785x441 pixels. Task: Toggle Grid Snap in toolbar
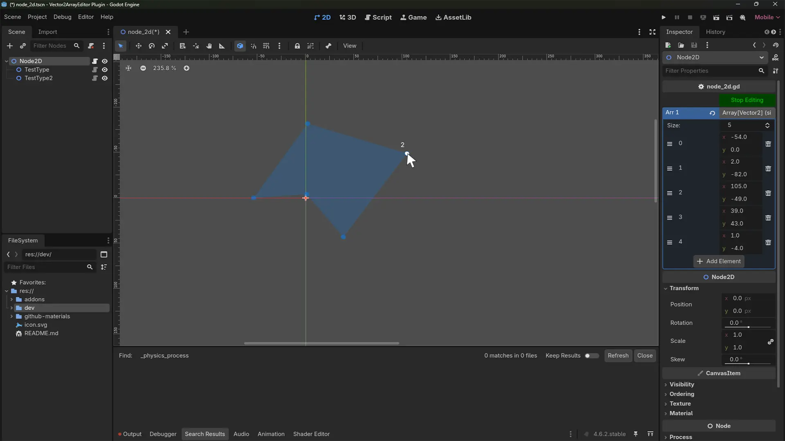pyautogui.click(x=266, y=46)
